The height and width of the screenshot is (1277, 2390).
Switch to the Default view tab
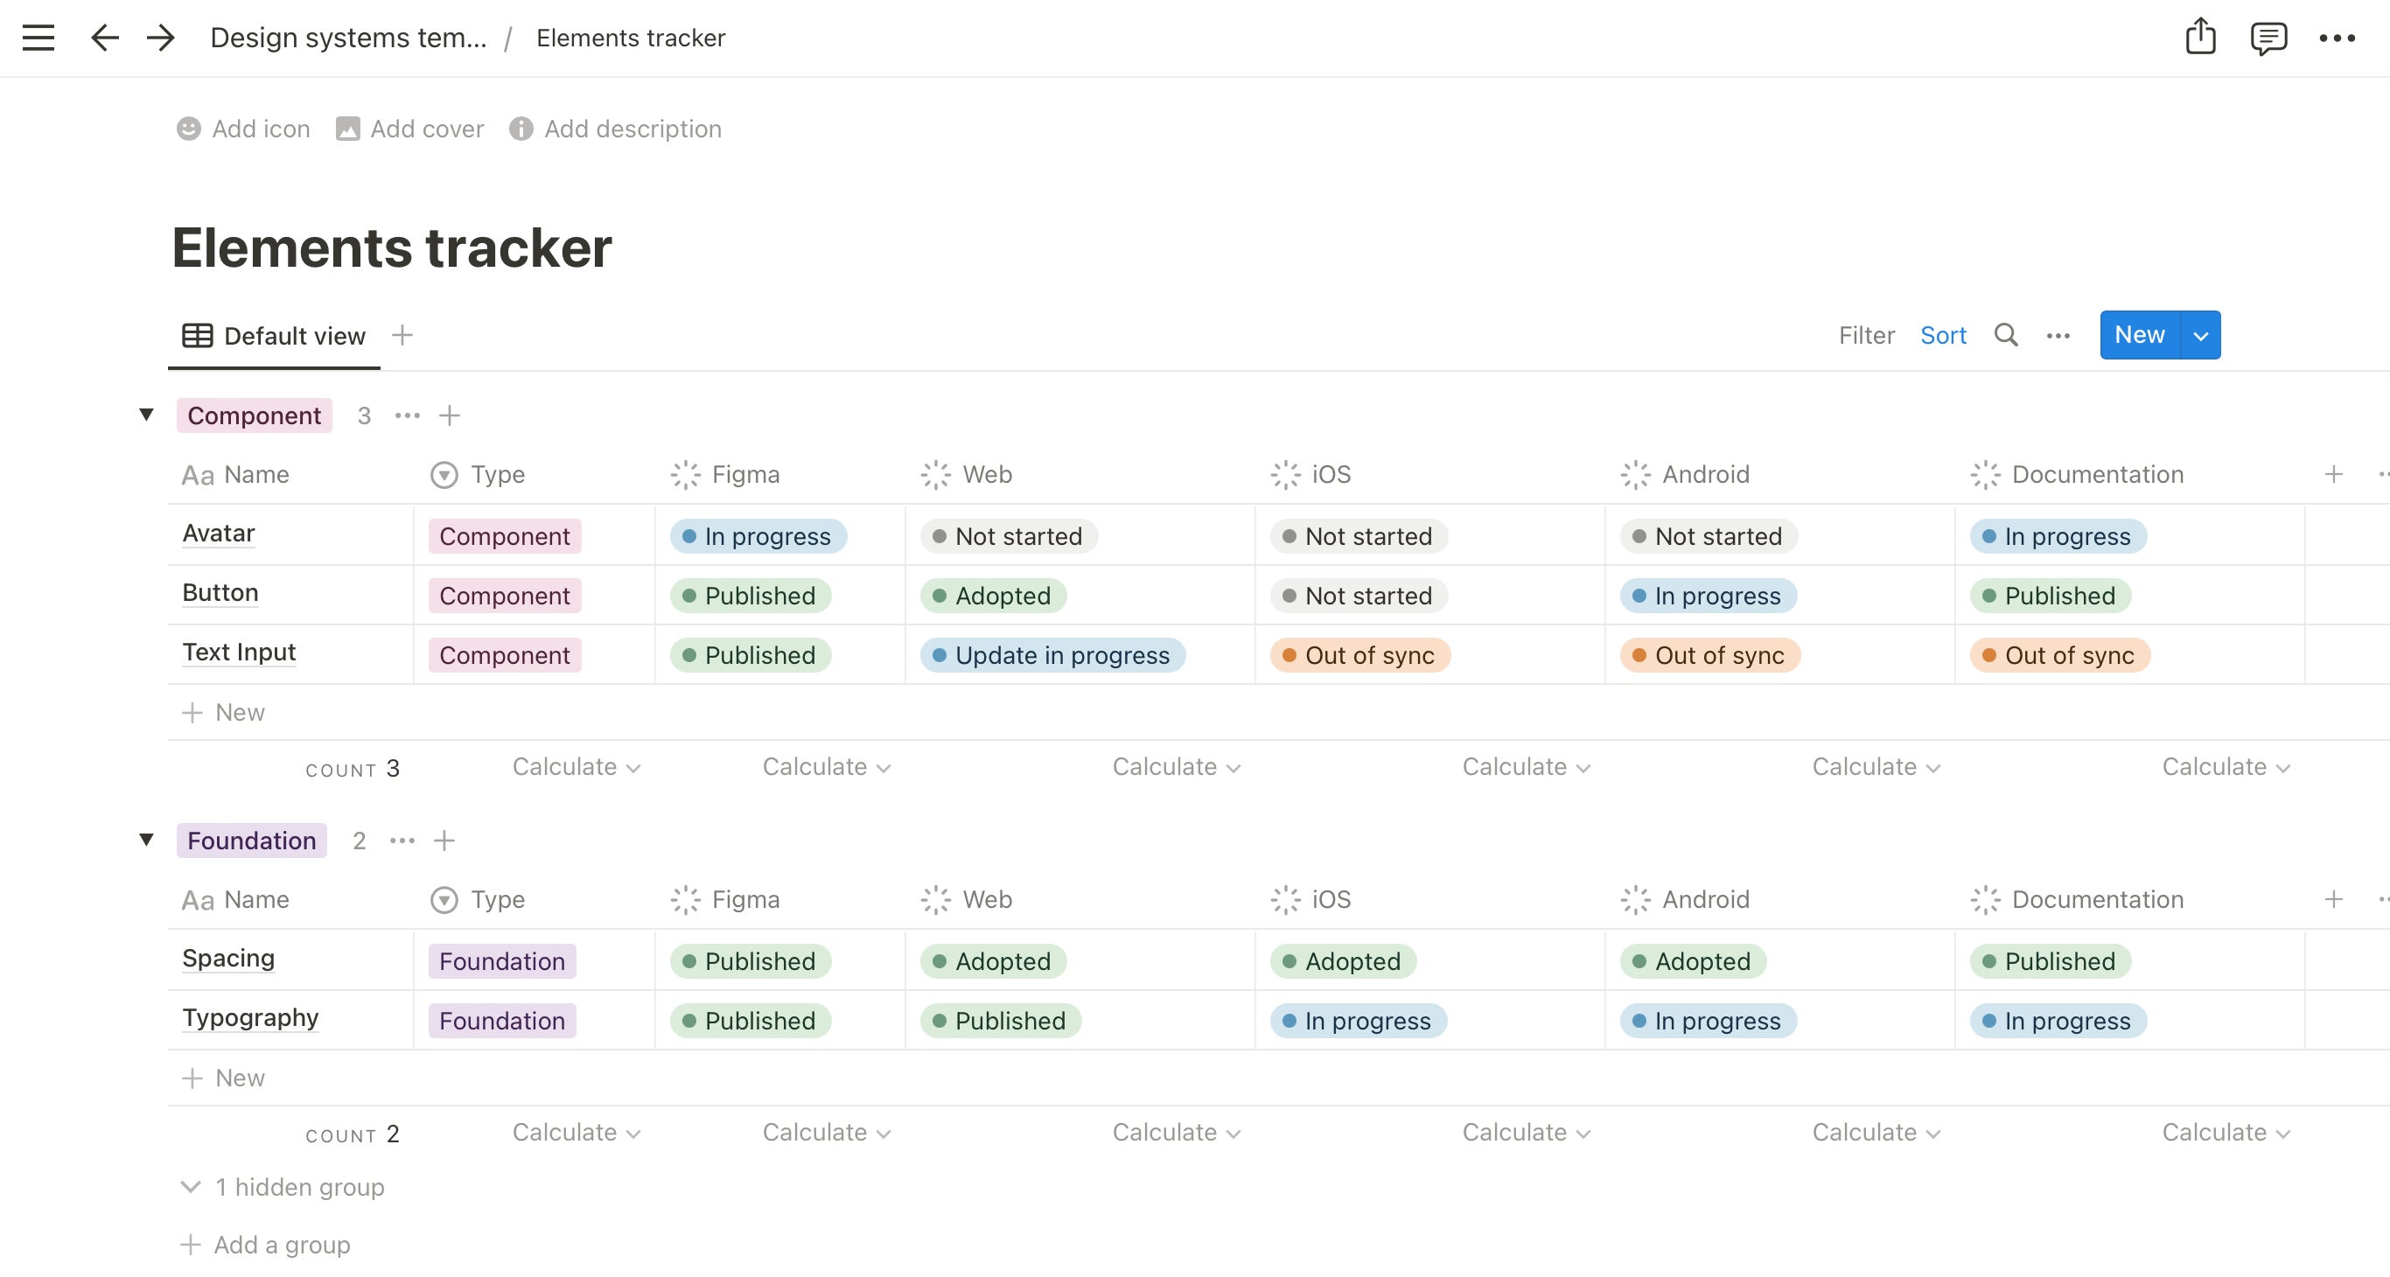pos(274,335)
